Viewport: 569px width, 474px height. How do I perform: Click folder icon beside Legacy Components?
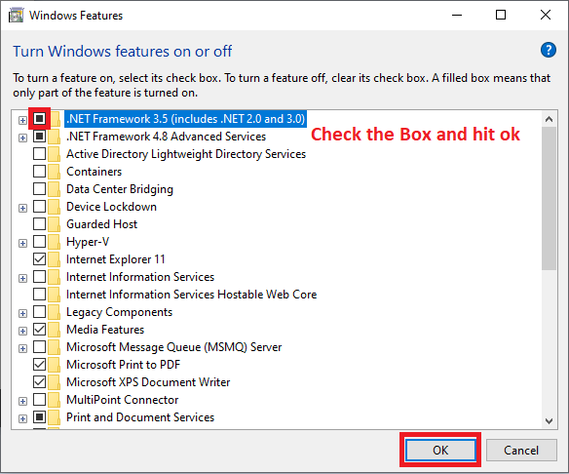[x=54, y=312]
